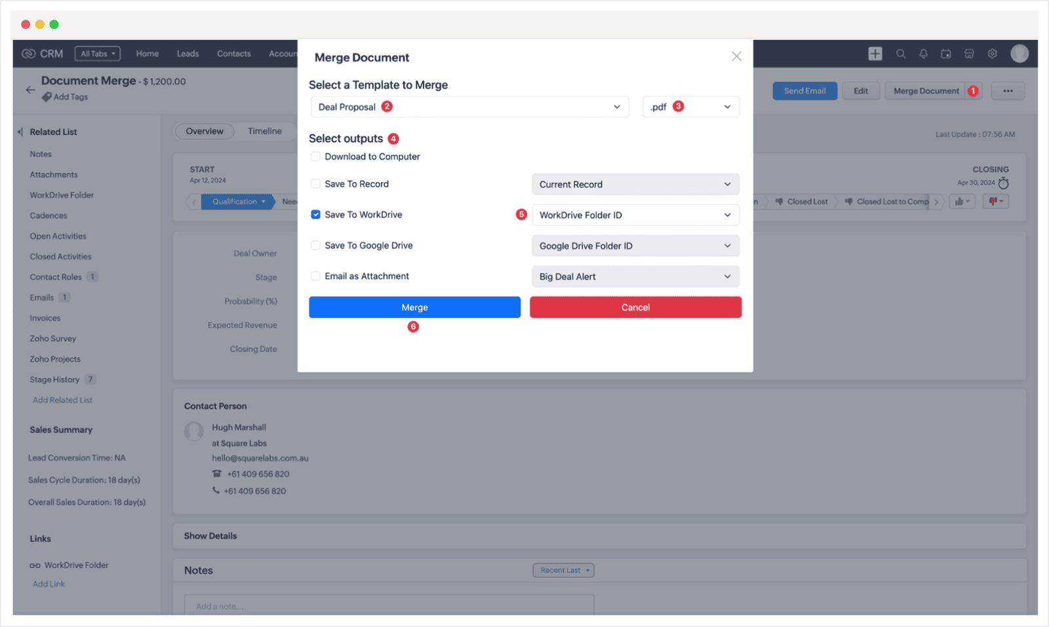Viewport: 1049px width, 627px height.
Task: Open the settings gear icon
Action: [993, 54]
